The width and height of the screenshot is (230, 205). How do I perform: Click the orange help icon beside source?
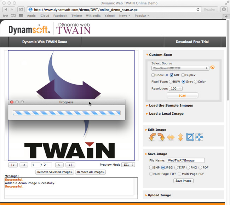click(x=213, y=68)
